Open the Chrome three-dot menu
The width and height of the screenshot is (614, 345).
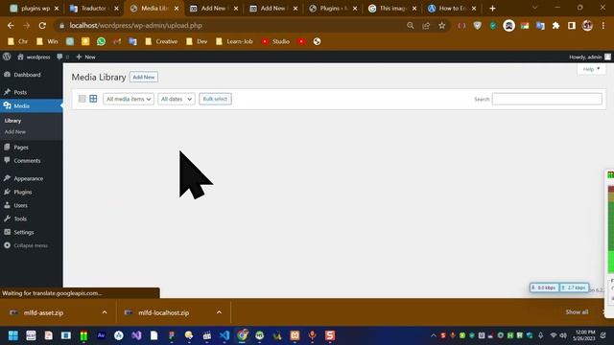(603, 26)
